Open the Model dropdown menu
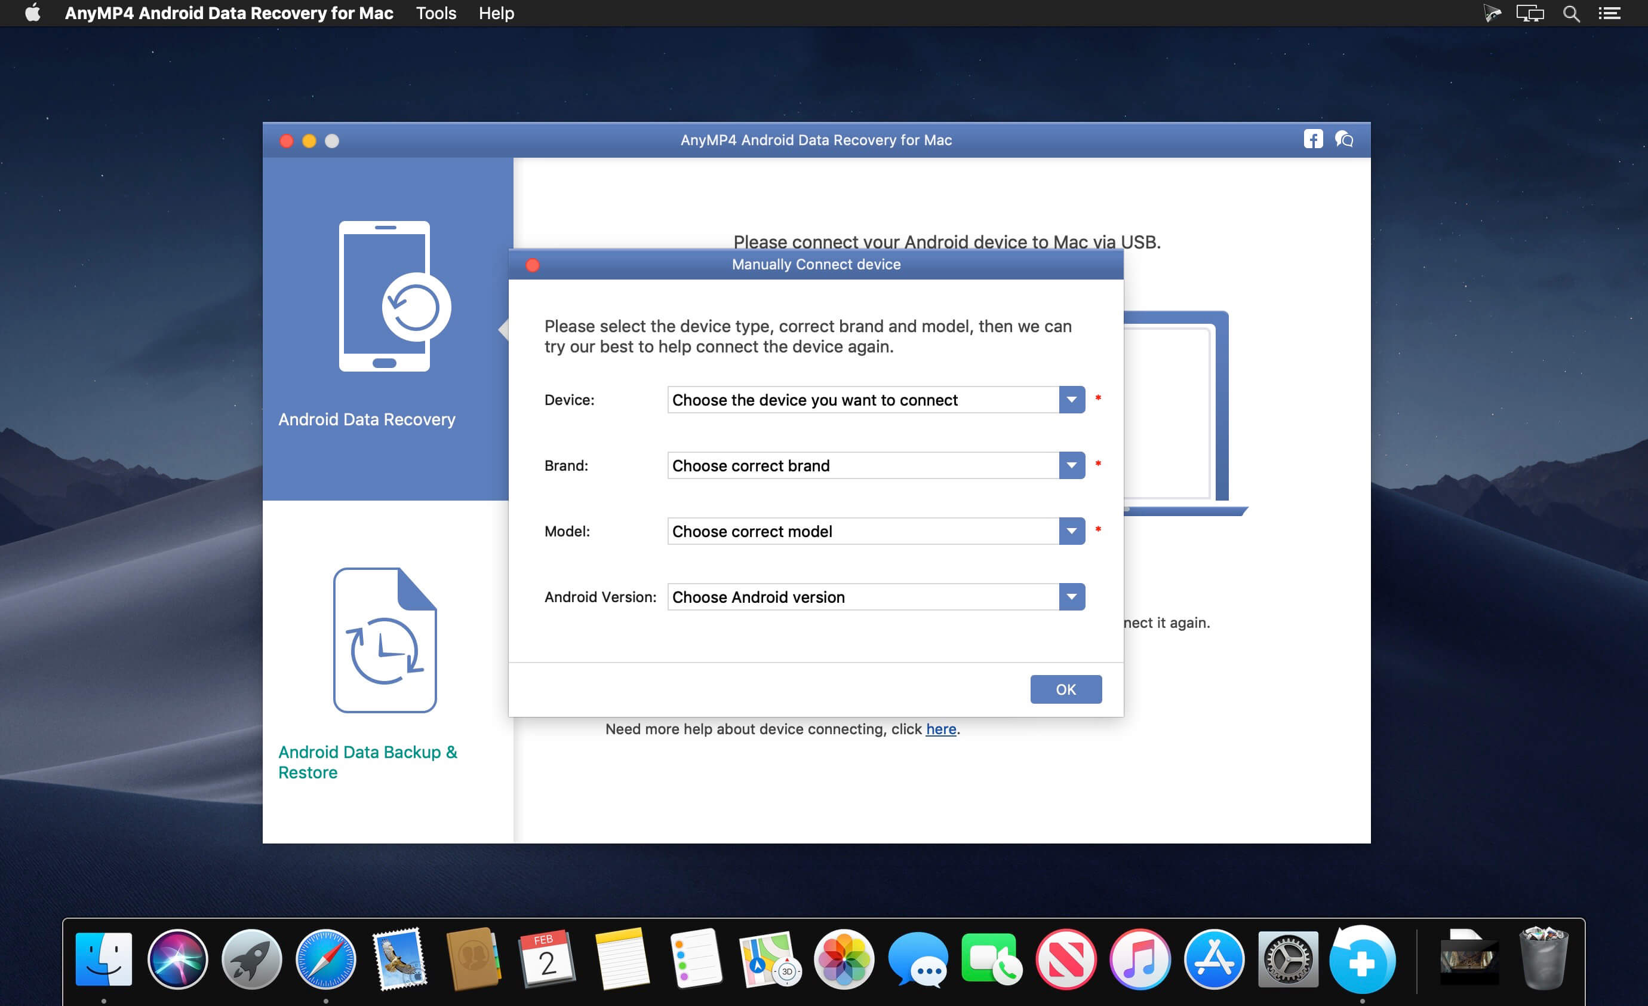 point(1071,530)
